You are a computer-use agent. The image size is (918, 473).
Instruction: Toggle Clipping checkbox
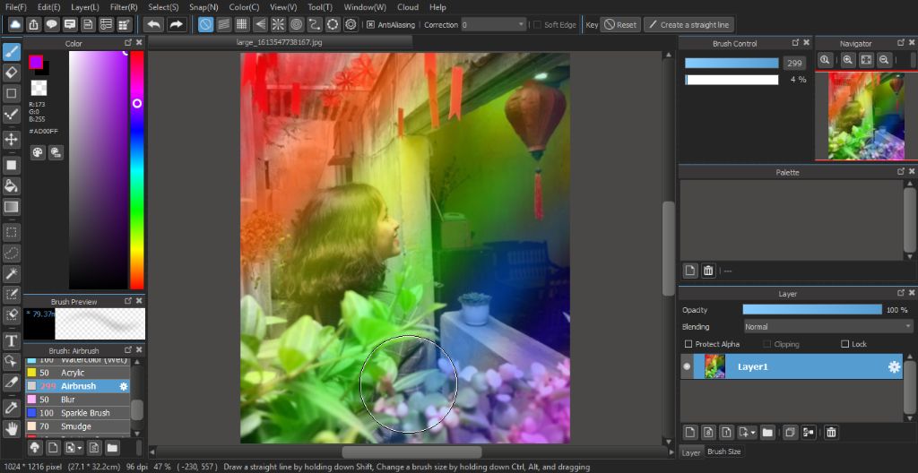pos(767,344)
